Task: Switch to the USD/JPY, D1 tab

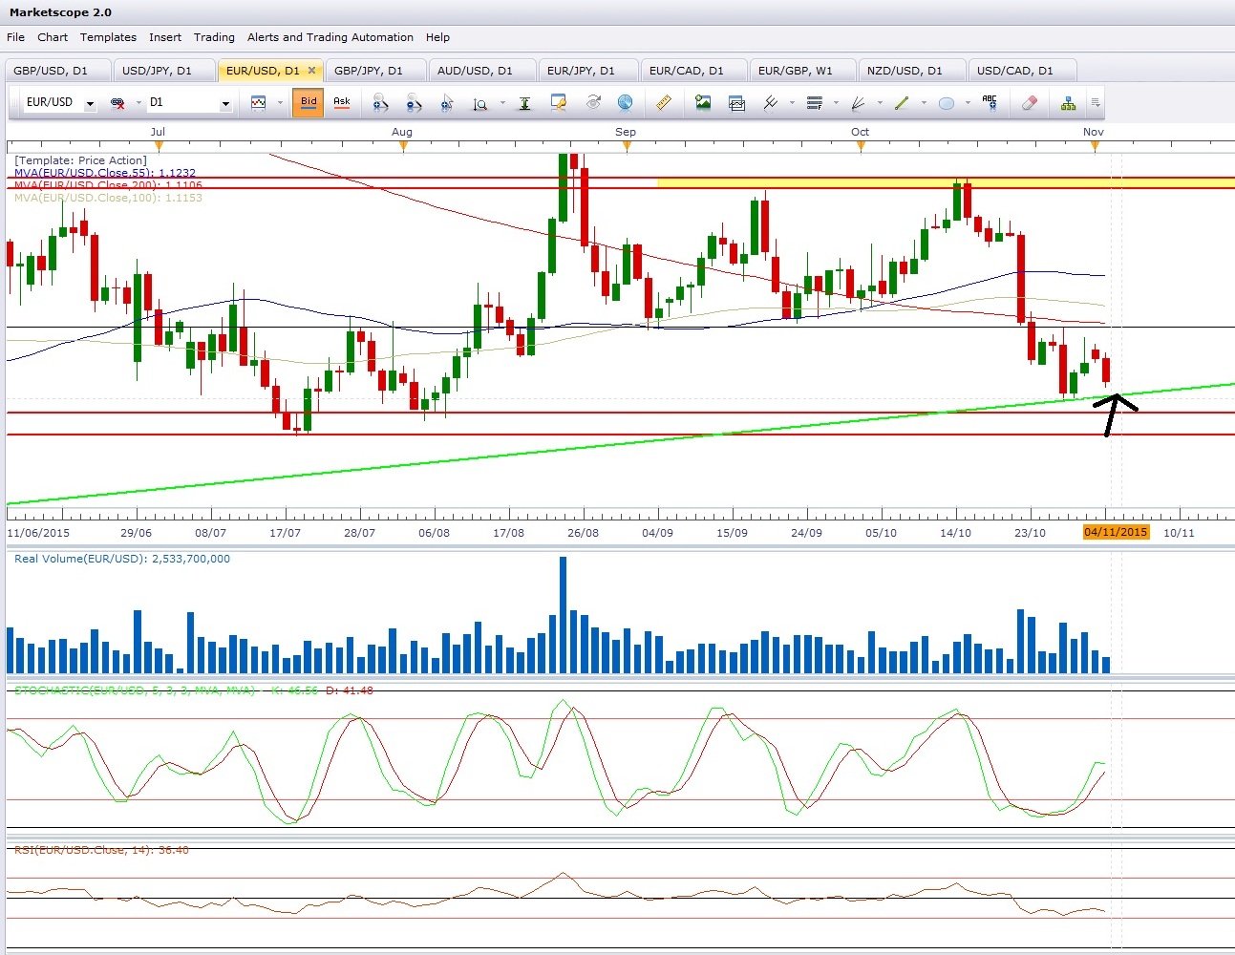Action: [x=164, y=71]
